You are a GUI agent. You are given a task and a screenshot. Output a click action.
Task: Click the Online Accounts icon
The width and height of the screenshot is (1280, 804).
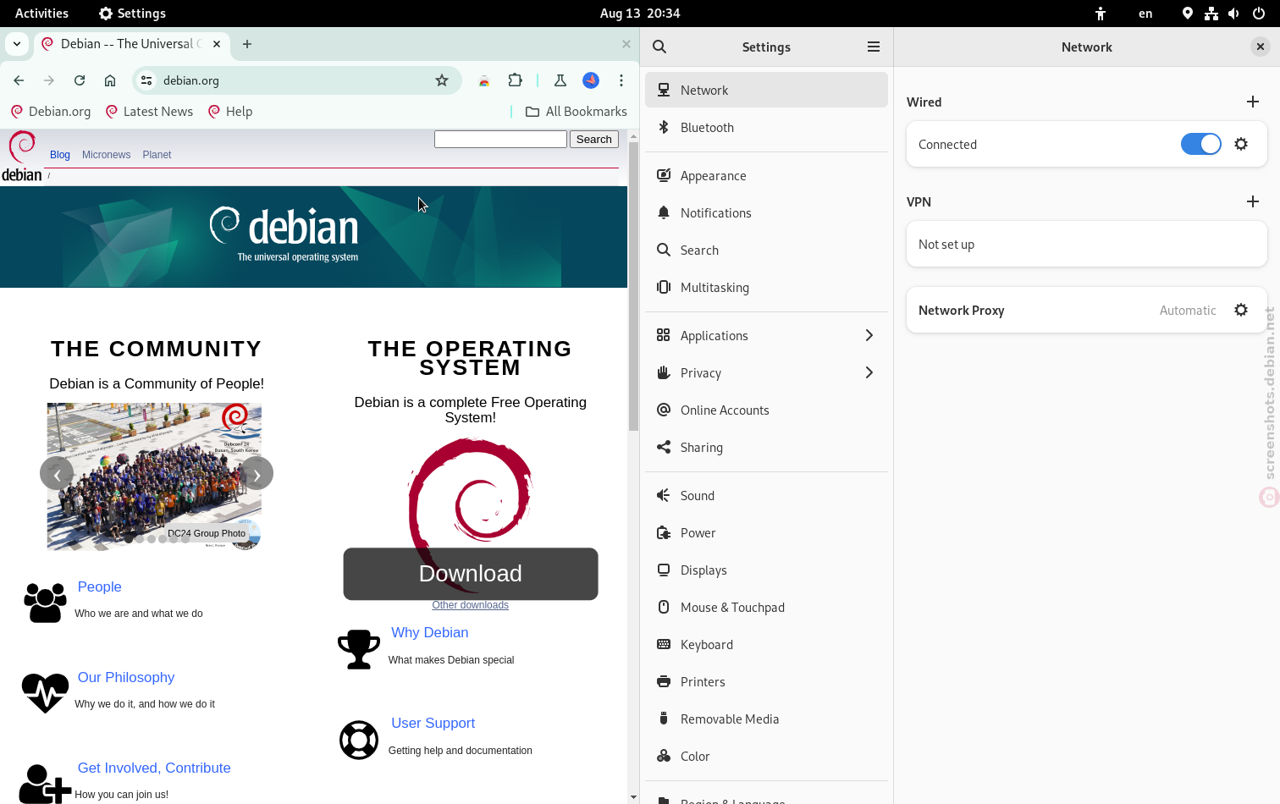(664, 410)
